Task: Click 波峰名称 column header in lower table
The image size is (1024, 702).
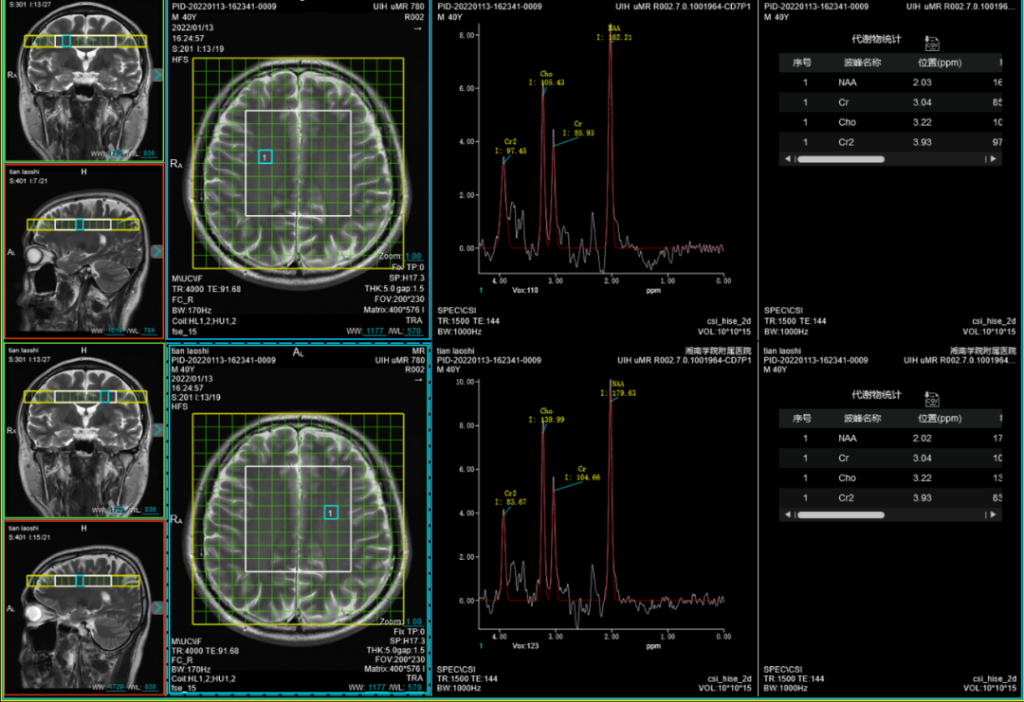Action: (x=862, y=418)
